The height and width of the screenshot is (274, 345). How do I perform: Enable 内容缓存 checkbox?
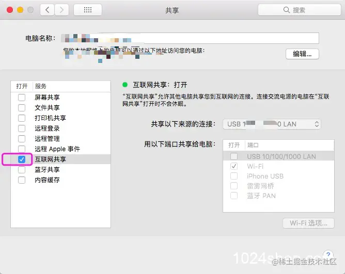pos(22,180)
